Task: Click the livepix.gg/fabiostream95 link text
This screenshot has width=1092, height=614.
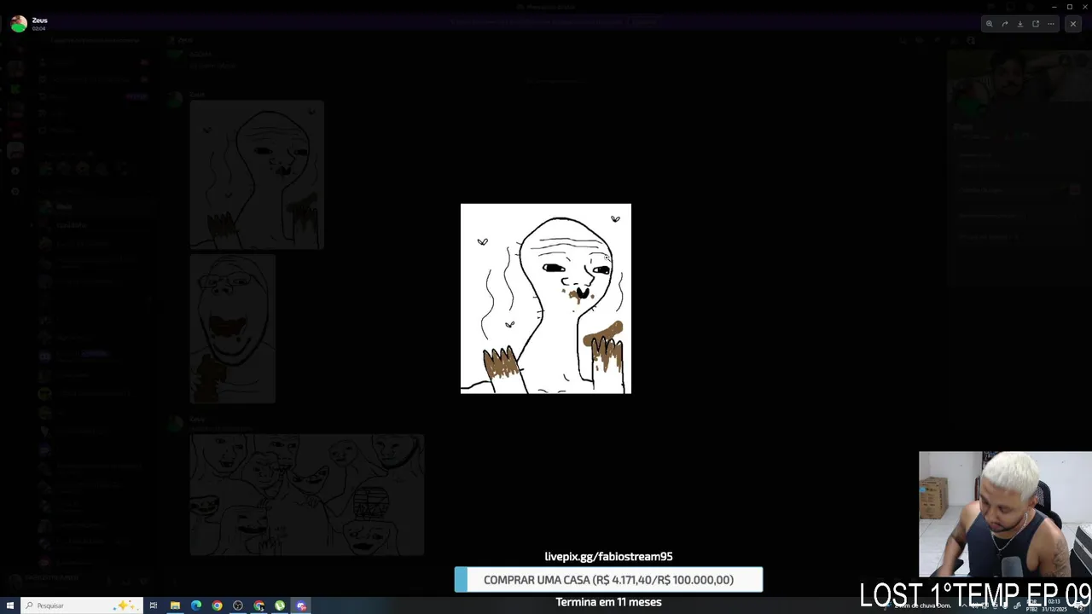Action: tap(608, 556)
